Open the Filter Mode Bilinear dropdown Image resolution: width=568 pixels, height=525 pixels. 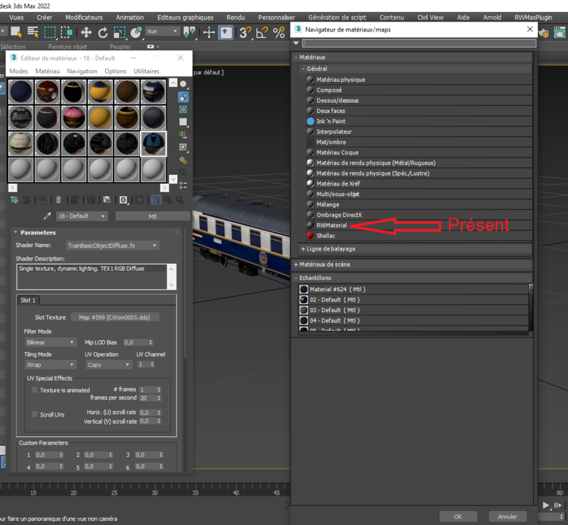[x=50, y=342]
